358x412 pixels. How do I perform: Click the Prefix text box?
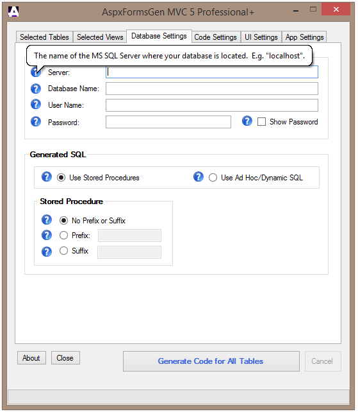click(x=129, y=236)
